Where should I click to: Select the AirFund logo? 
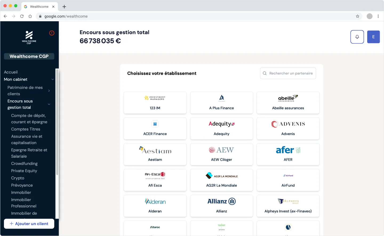(288, 176)
